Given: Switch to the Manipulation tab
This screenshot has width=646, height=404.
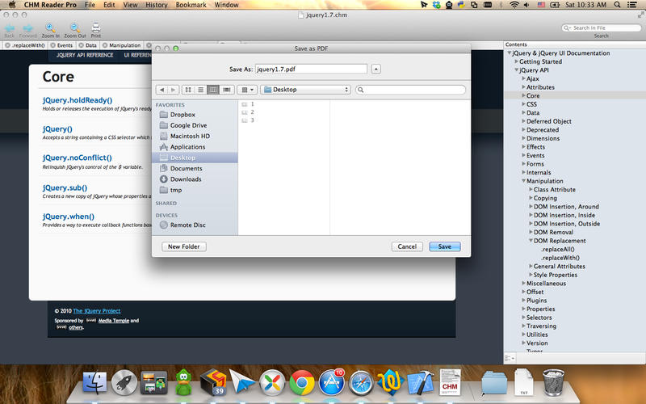Looking at the screenshot, I should (x=124, y=45).
